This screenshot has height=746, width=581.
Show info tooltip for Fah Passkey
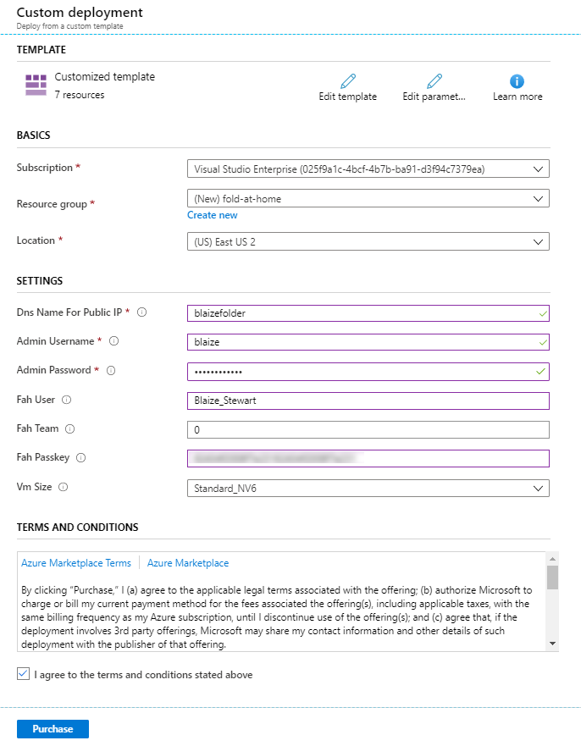(81, 458)
